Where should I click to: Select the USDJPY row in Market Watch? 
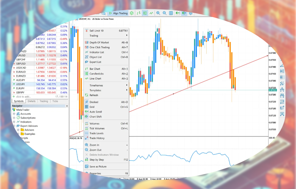point(40,84)
